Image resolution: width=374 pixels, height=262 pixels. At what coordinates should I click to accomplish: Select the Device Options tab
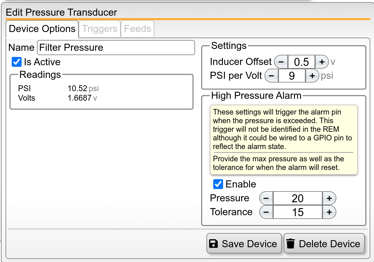pos(42,29)
